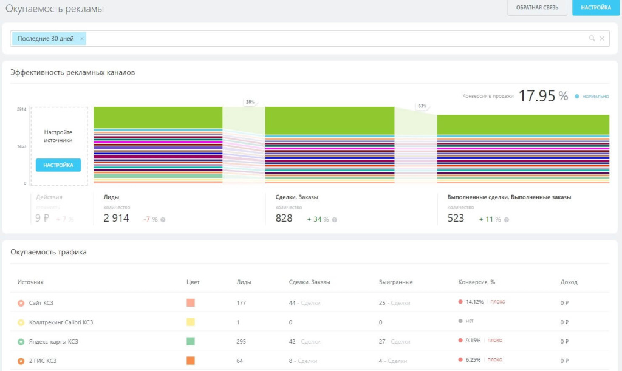This screenshot has height=371, width=622.
Task: Click the orange color swatch for 2 ГИС КСЗ
Action: (x=191, y=361)
